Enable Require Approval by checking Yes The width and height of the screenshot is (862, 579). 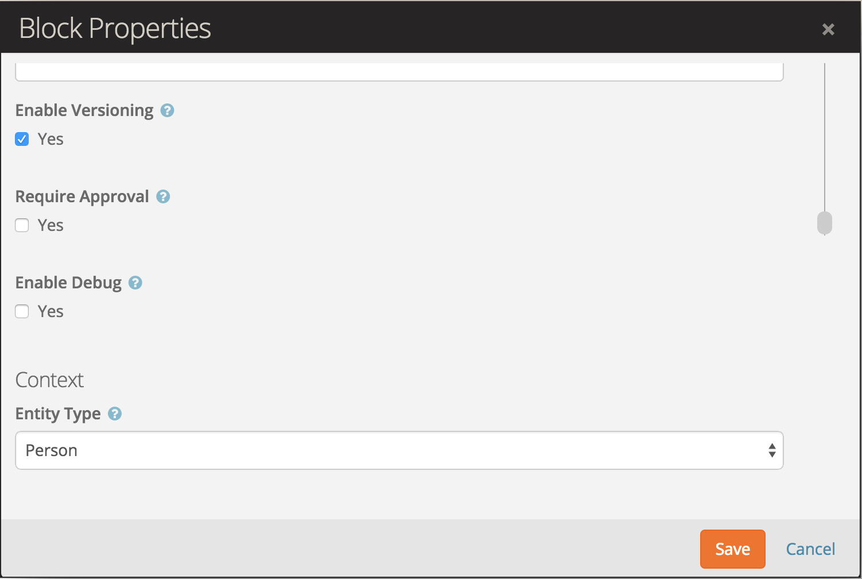pos(22,225)
